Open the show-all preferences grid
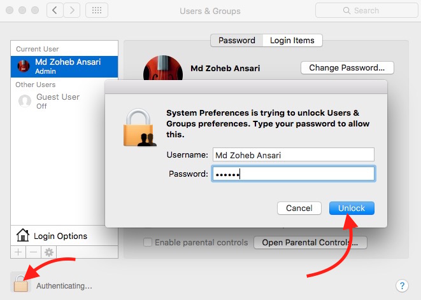Image resolution: width=421 pixels, height=300 pixels. [96, 10]
